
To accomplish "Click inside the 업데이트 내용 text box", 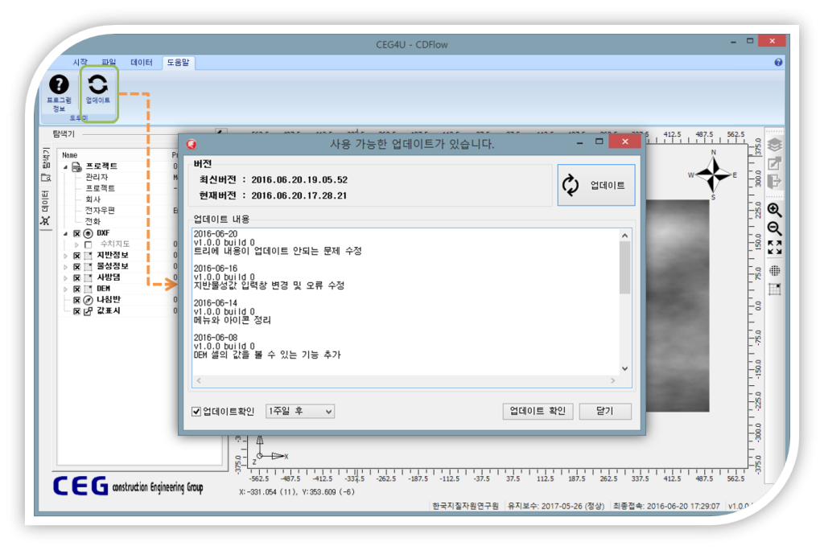I will (x=406, y=302).
